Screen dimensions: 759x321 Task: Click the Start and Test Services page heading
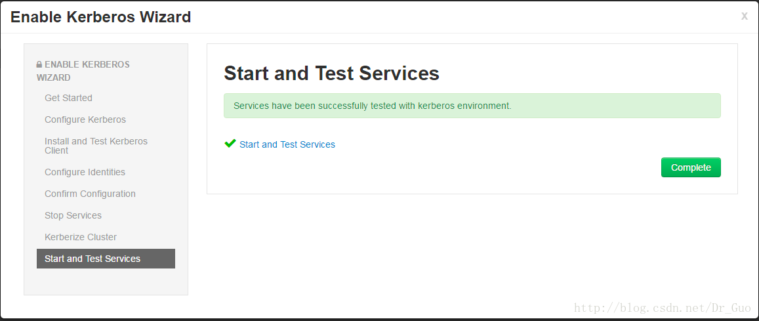coord(331,74)
